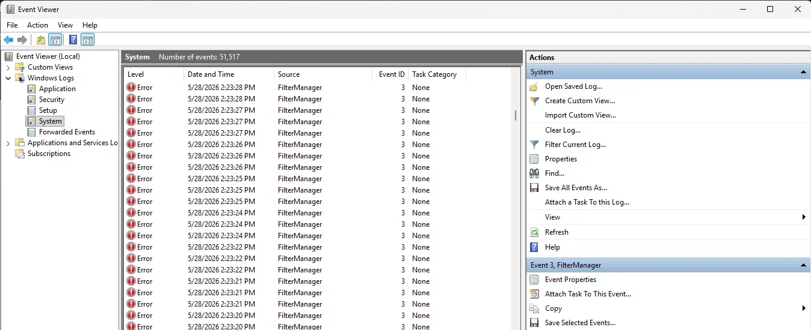The width and height of the screenshot is (811, 330).
Task: Open the Help menu in menu bar
Action: point(90,25)
